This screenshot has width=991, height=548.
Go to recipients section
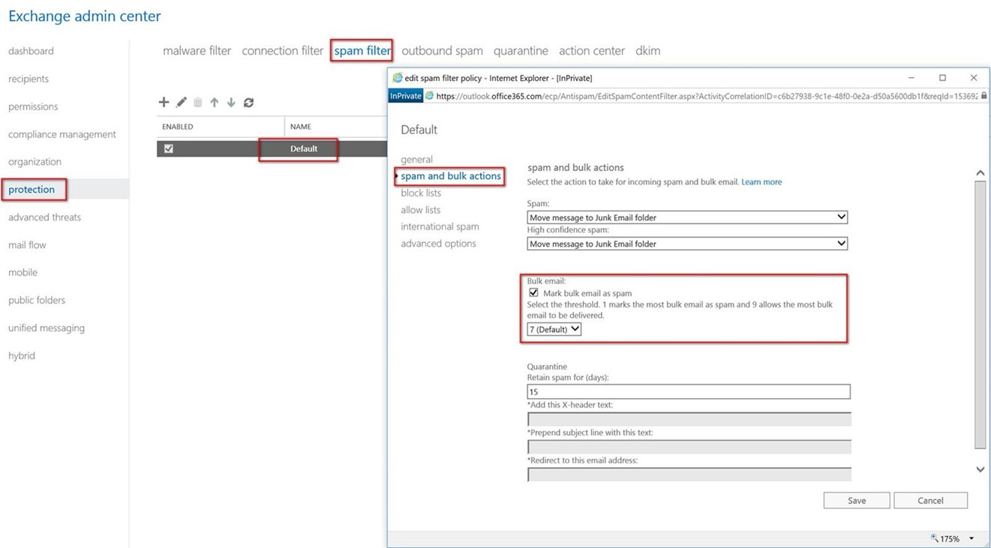(29, 79)
